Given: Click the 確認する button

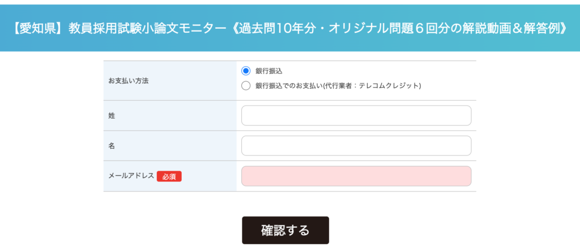Looking at the screenshot, I should click(285, 230).
